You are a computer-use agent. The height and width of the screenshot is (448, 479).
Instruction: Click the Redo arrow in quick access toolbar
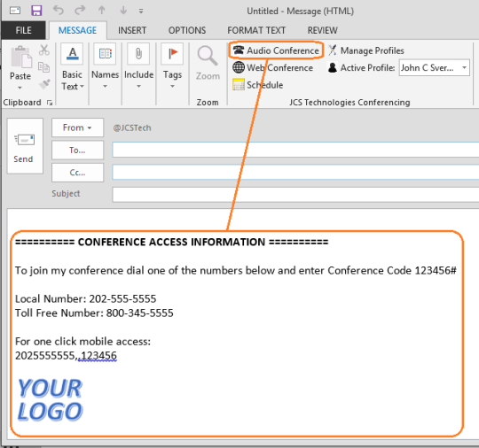pos(80,11)
